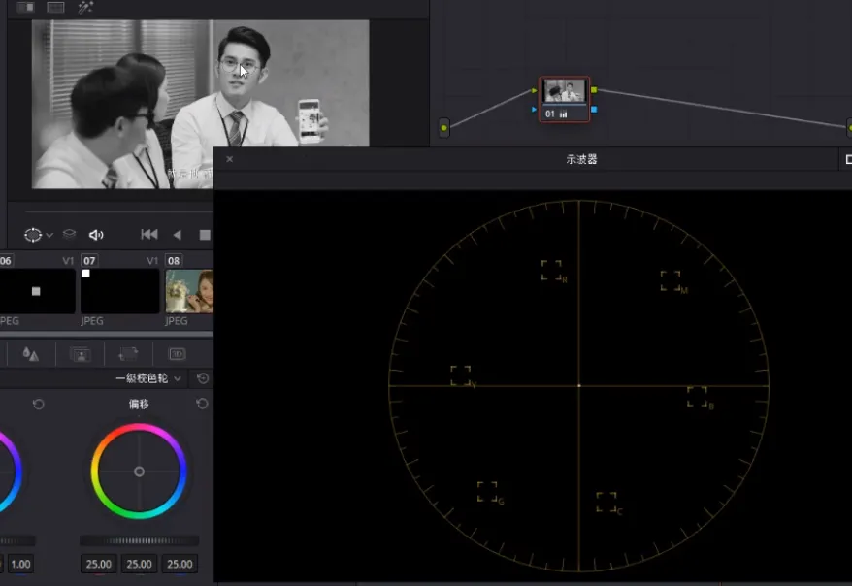Click the Y yellow target on vectorscope
852x586 pixels.
coord(461,375)
